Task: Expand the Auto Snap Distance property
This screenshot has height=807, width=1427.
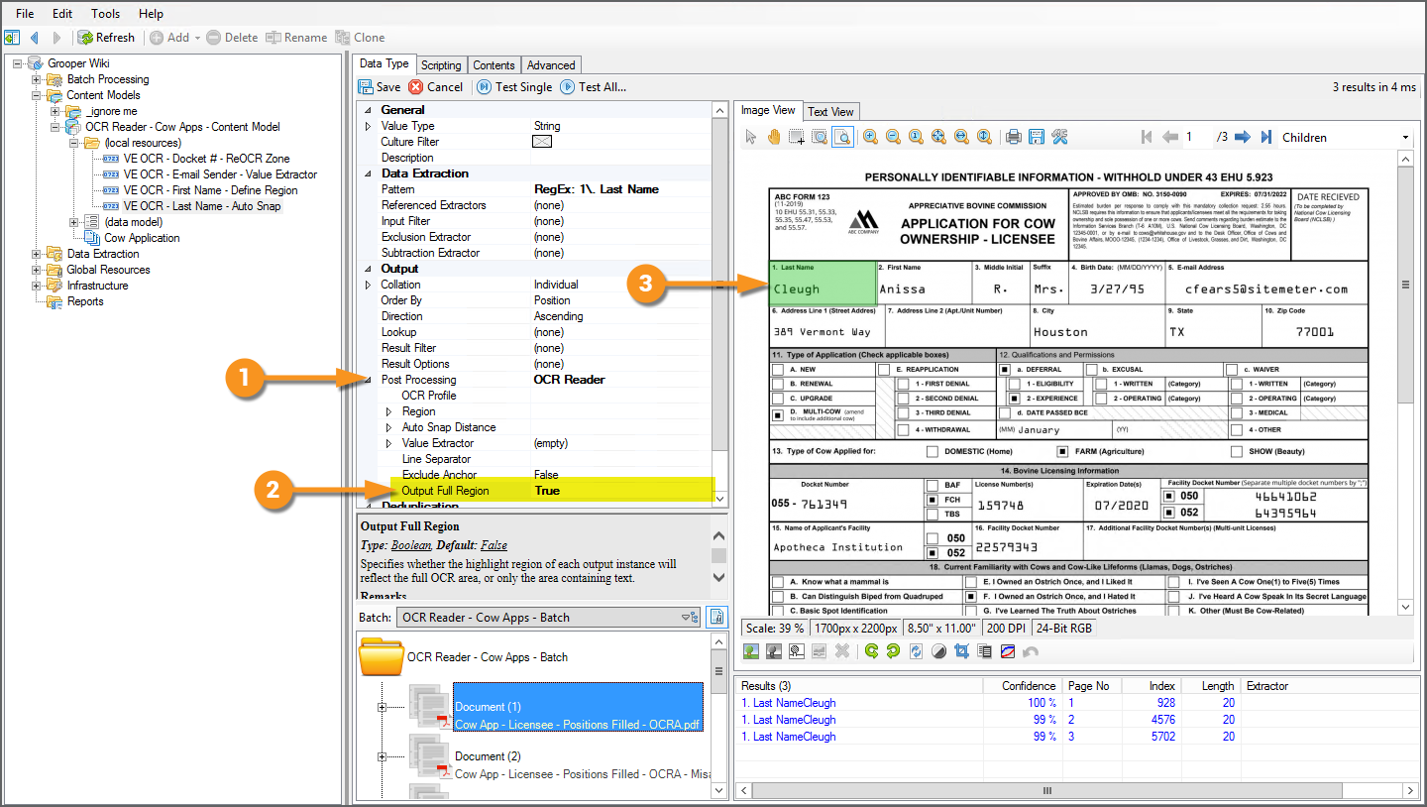Action: tap(388, 427)
